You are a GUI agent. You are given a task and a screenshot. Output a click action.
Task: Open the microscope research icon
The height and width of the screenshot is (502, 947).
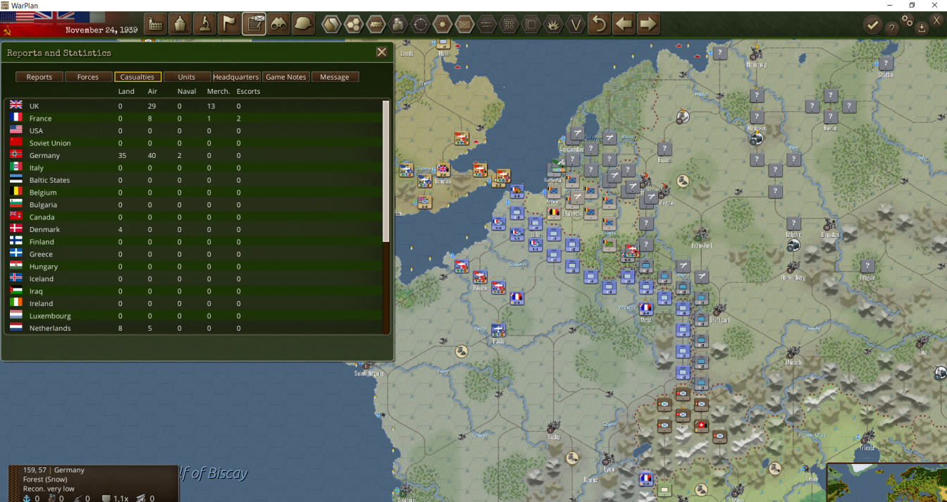click(204, 25)
